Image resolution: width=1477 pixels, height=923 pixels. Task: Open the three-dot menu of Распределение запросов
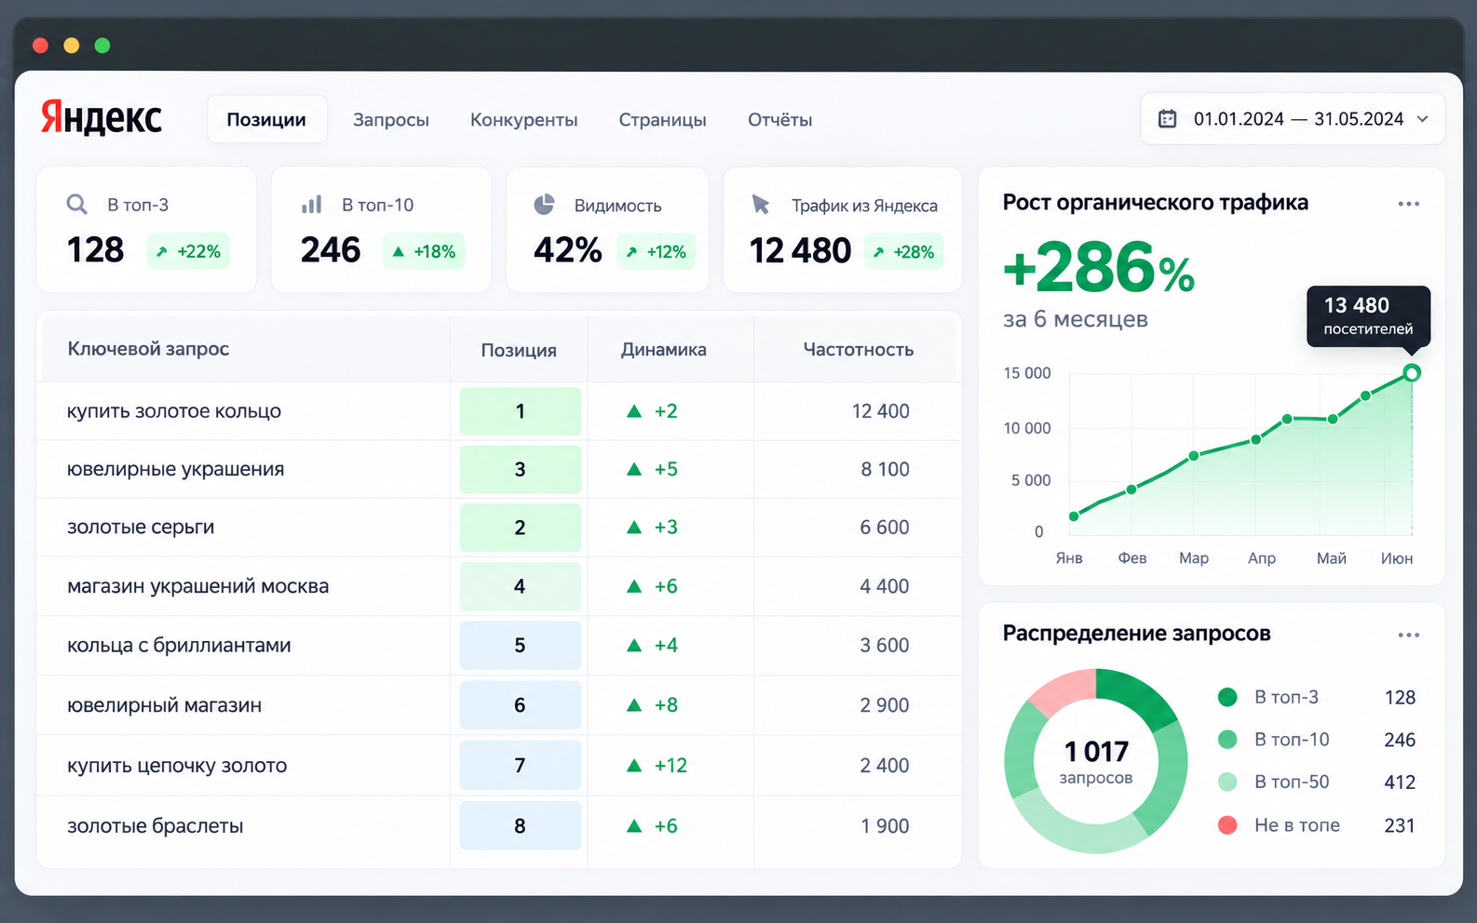[1408, 635]
